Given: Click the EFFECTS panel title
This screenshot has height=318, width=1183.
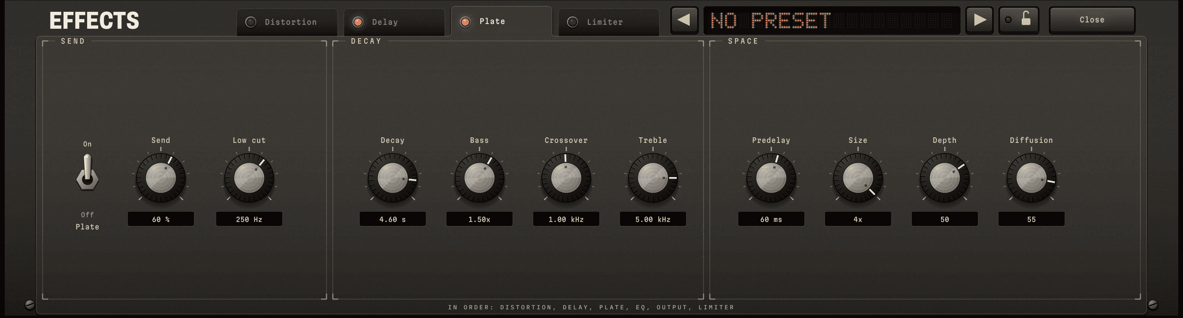Looking at the screenshot, I should (94, 20).
